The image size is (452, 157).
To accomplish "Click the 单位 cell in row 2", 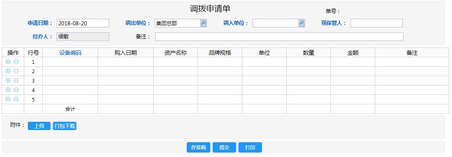I will [x=264, y=71].
